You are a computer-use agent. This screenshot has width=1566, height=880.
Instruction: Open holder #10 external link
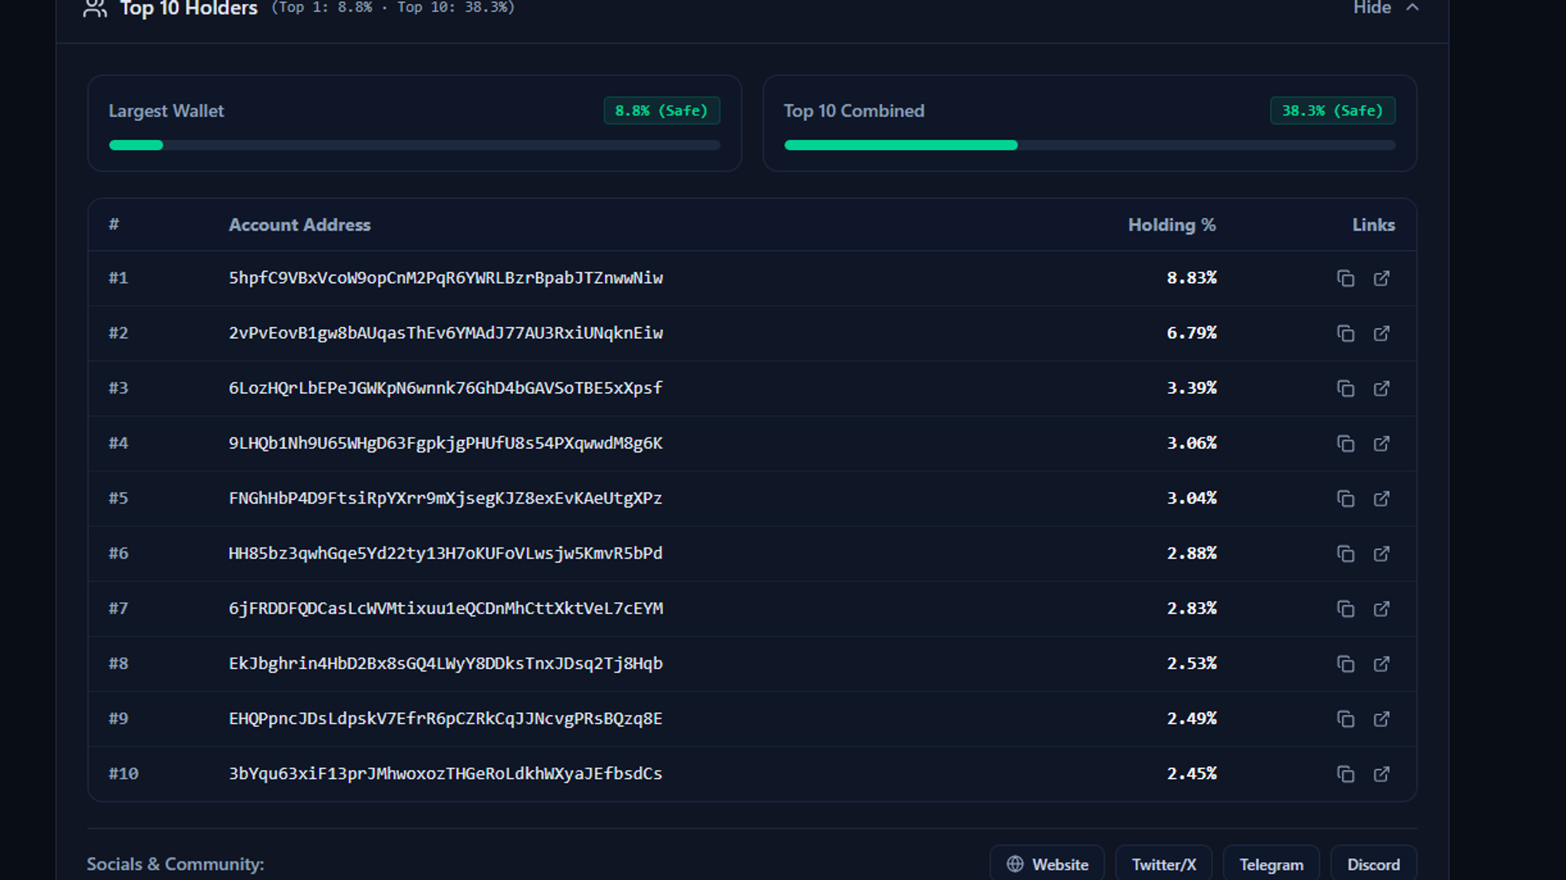click(1381, 774)
